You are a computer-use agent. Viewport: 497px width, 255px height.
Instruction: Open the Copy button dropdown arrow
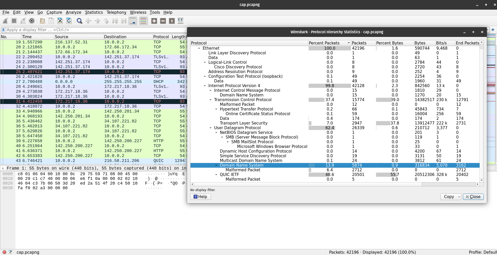tap(459, 197)
